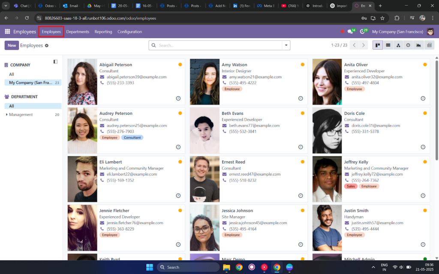Click the Windows taskbar Search box

189,267
